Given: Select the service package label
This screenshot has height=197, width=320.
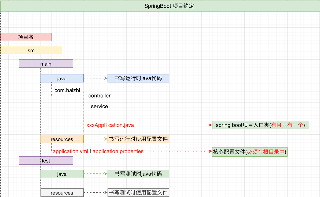Looking at the screenshot, I should (x=99, y=106).
